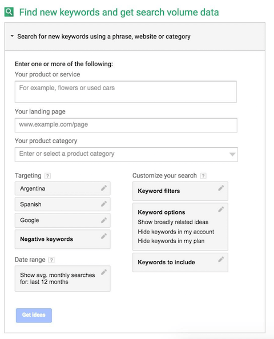Click Date range help question mark

(51, 260)
